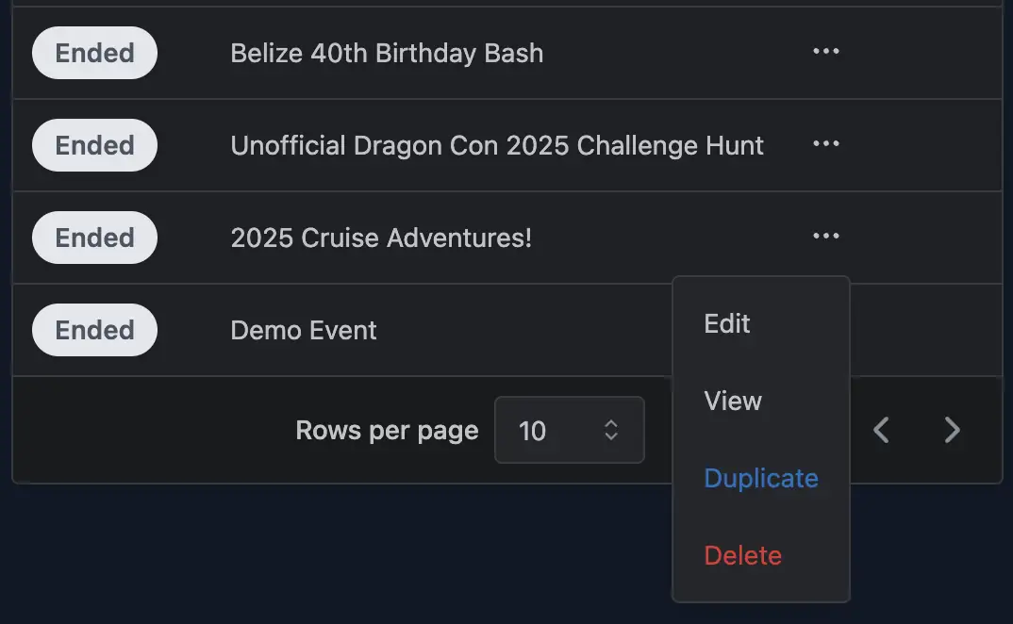1013x624 pixels.
Task: Click the 2025 Cruise Adventures! event name
Action: point(381,237)
